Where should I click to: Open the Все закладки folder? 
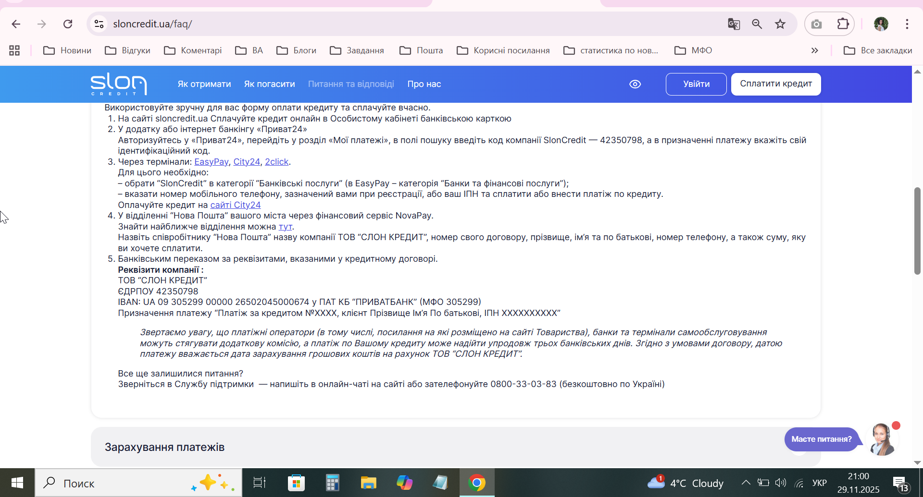coord(878,50)
